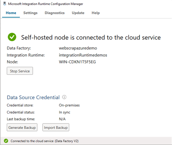Click the Integration Runtime app icon in title bar
Viewport: 172px width, 145px height.
click(x=5, y=4)
